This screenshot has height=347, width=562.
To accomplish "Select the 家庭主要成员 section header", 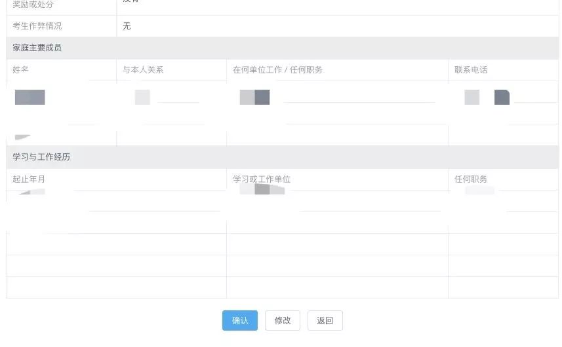I will click(37, 48).
